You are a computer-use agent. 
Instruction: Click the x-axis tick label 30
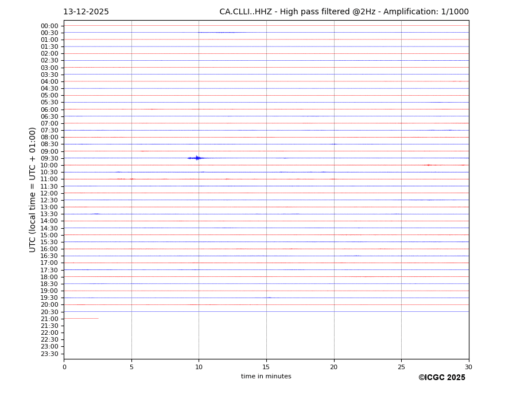[x=468, y=367]
